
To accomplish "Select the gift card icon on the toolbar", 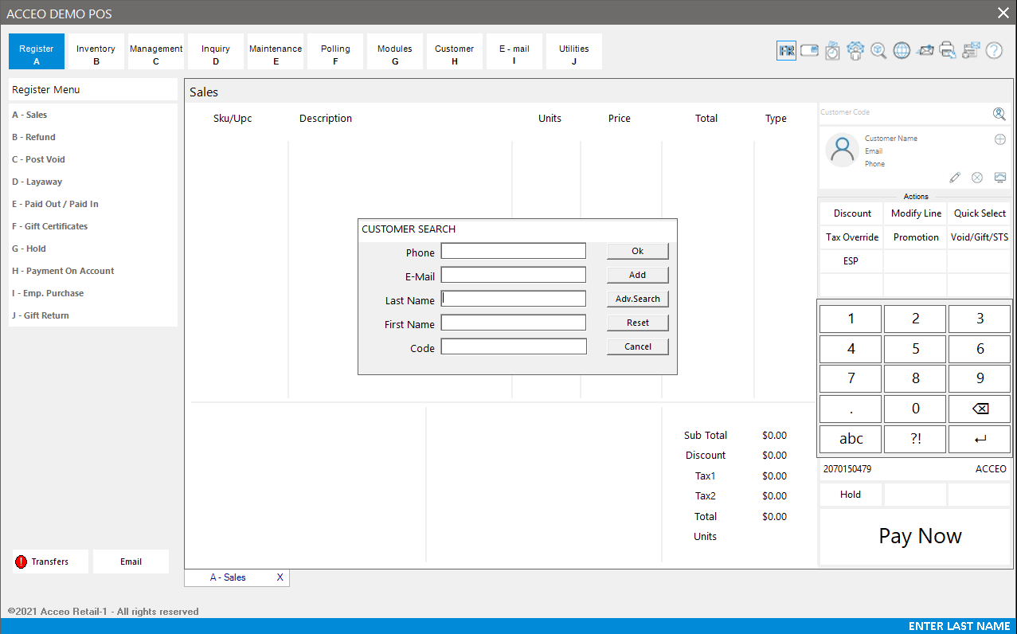I will pos(809,49).
